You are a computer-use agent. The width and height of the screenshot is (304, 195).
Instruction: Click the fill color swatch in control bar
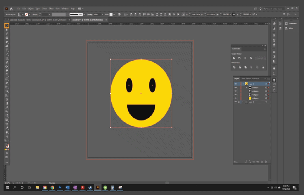20,14
